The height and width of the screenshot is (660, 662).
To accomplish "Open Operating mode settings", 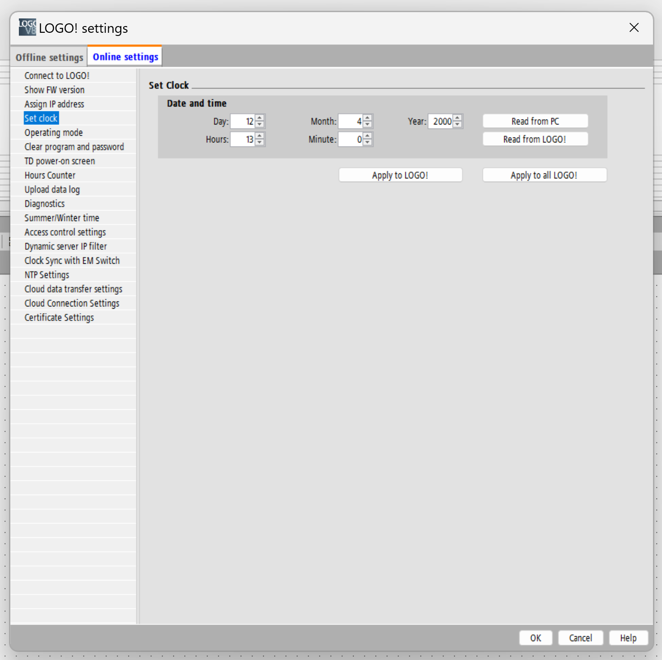I will pyautogui.click(x=53, y=133).
